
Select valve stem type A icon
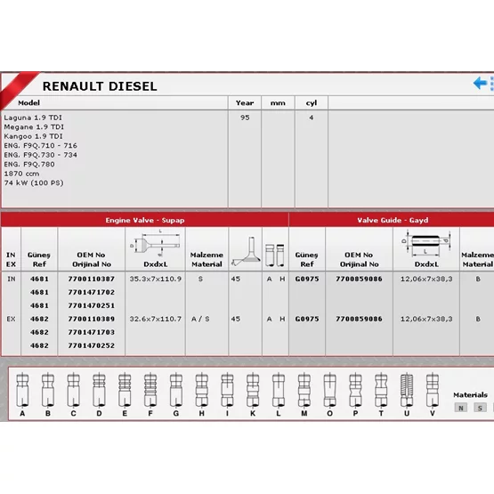point(22,391)
